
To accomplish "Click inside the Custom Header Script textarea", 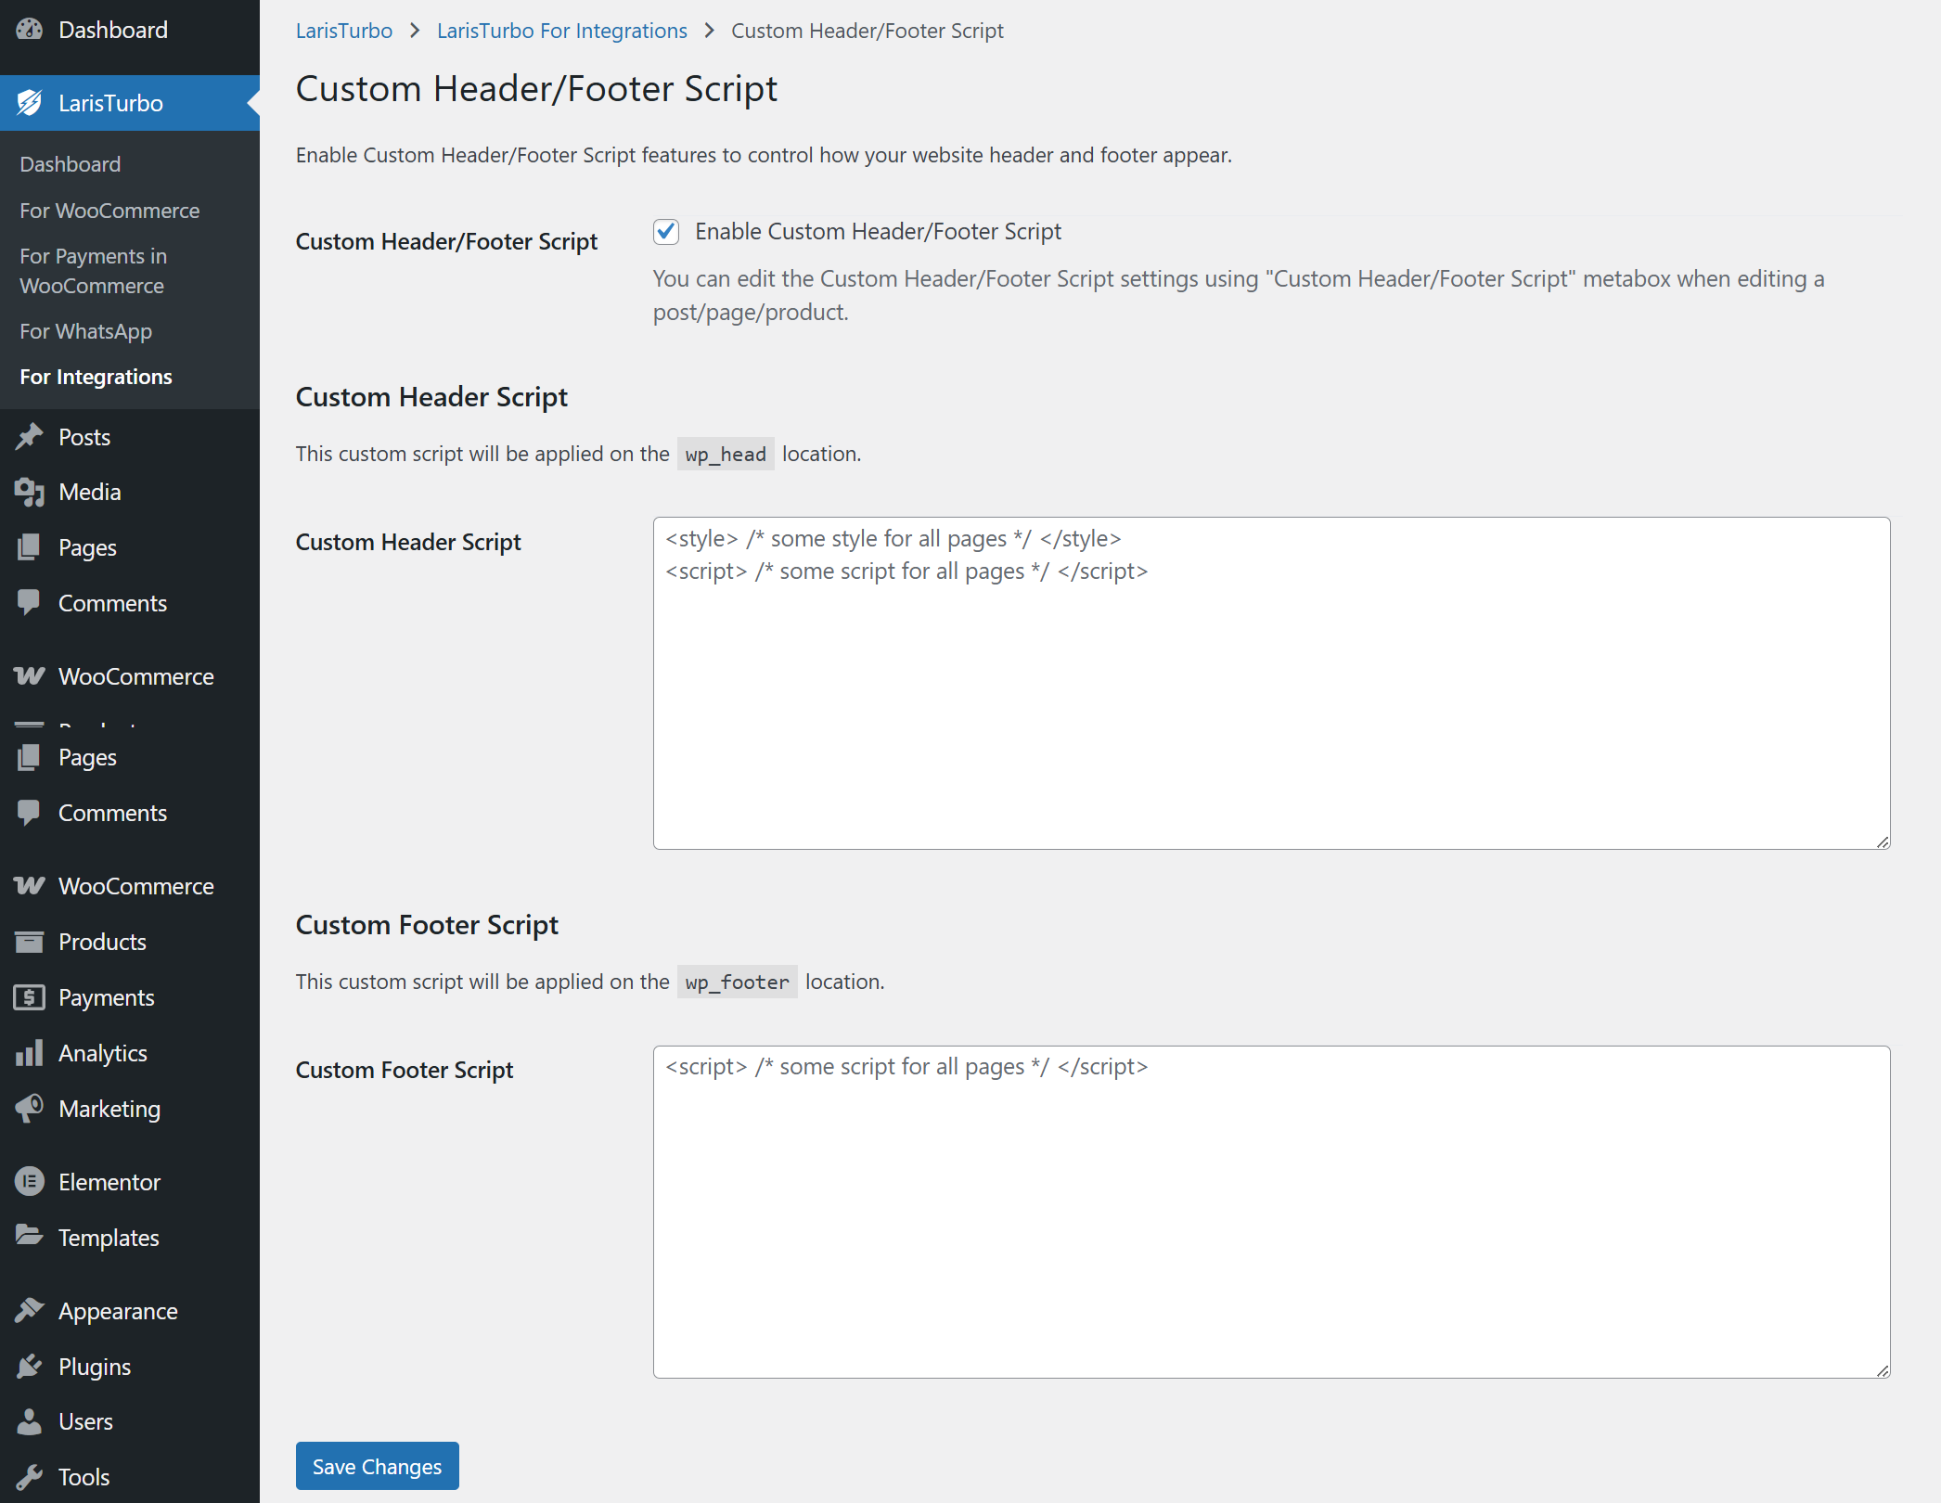I will click(x=1271, y=705).
